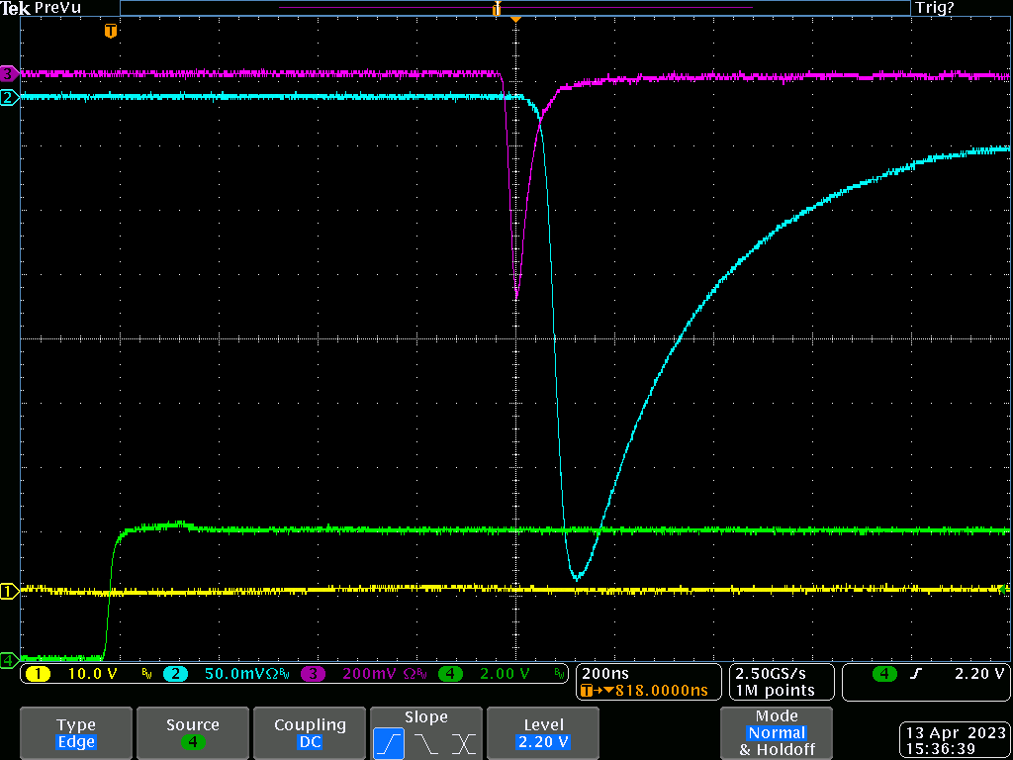Click the waveform record position bar at top
This screenshot has height=760, width=1013.
click(514, 8)
